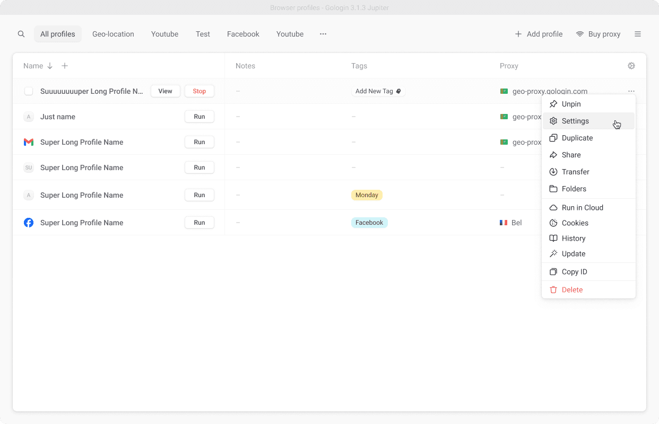This screenshot has width=659, height=424.
Task: Click the share arrow icon in menu
Action: pos(553,155)
